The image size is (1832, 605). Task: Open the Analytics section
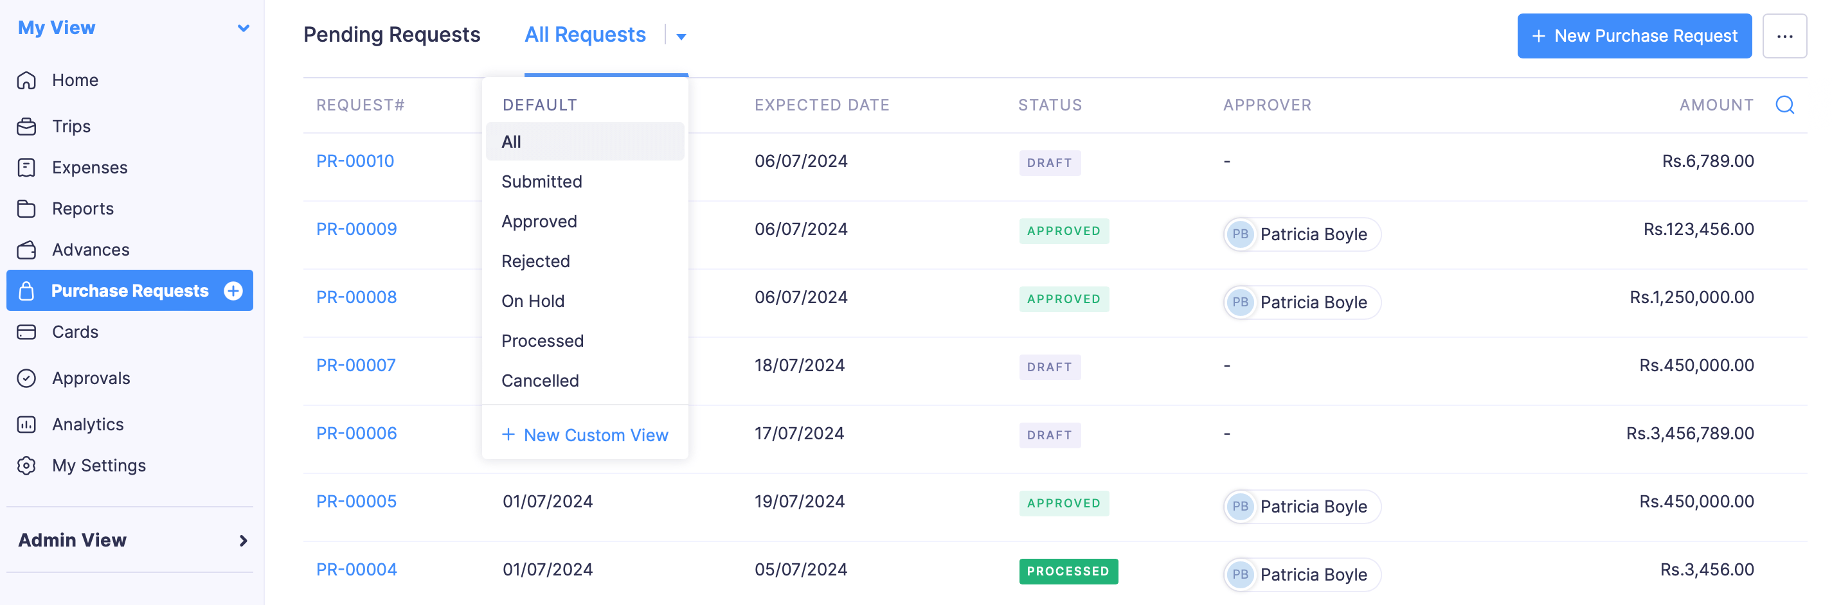coord(87,424)
